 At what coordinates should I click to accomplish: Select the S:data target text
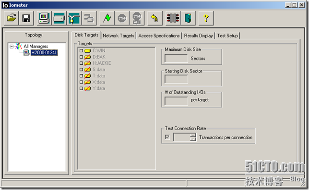[99, 70]
